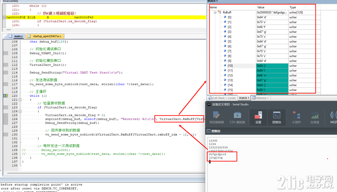The width and height of the screenshot is (337, 192).
Task: Click the RxBuff value 0x20000020 "dsfgsdgs...
Action: [x=272, y=12]
